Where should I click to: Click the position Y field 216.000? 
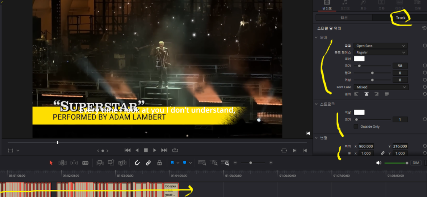coord(400,146)
